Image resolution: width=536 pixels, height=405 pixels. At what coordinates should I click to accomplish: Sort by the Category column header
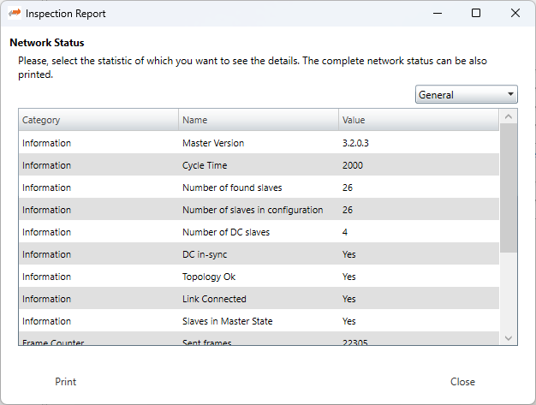tap(41, 121)
